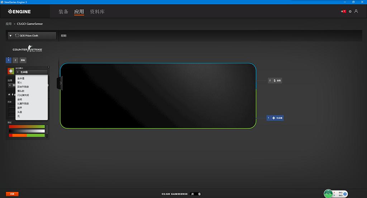Pick the black-to-white gradient preset
367x198 pixels.
[27, 131]
